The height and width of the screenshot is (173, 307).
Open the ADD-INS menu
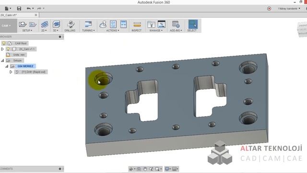pyautogui.click(x=176, y=30)
